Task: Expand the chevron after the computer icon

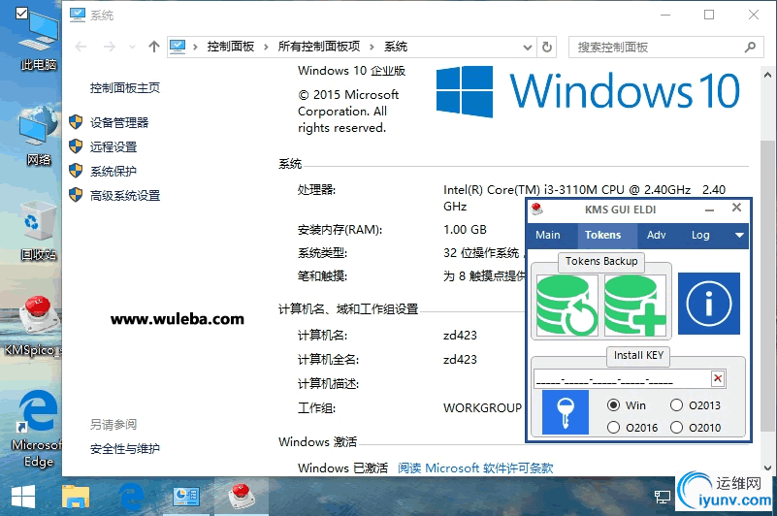Action: tap(195, 48)
